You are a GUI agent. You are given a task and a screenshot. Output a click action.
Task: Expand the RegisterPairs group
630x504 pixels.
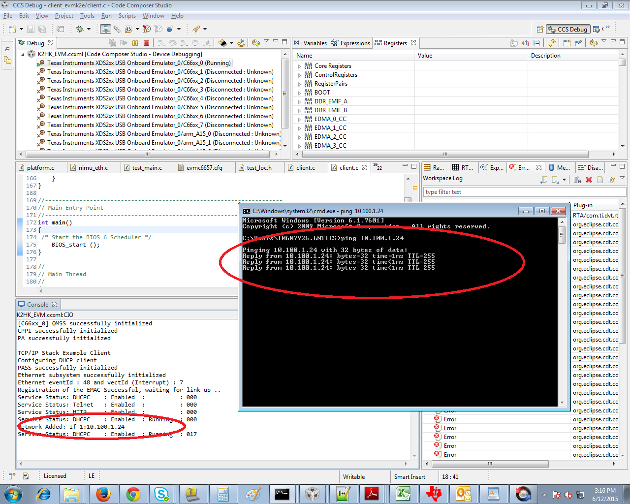click(299, 84)
